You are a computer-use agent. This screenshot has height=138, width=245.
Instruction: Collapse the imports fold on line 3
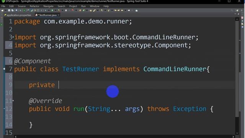click(x=13, y=37)
